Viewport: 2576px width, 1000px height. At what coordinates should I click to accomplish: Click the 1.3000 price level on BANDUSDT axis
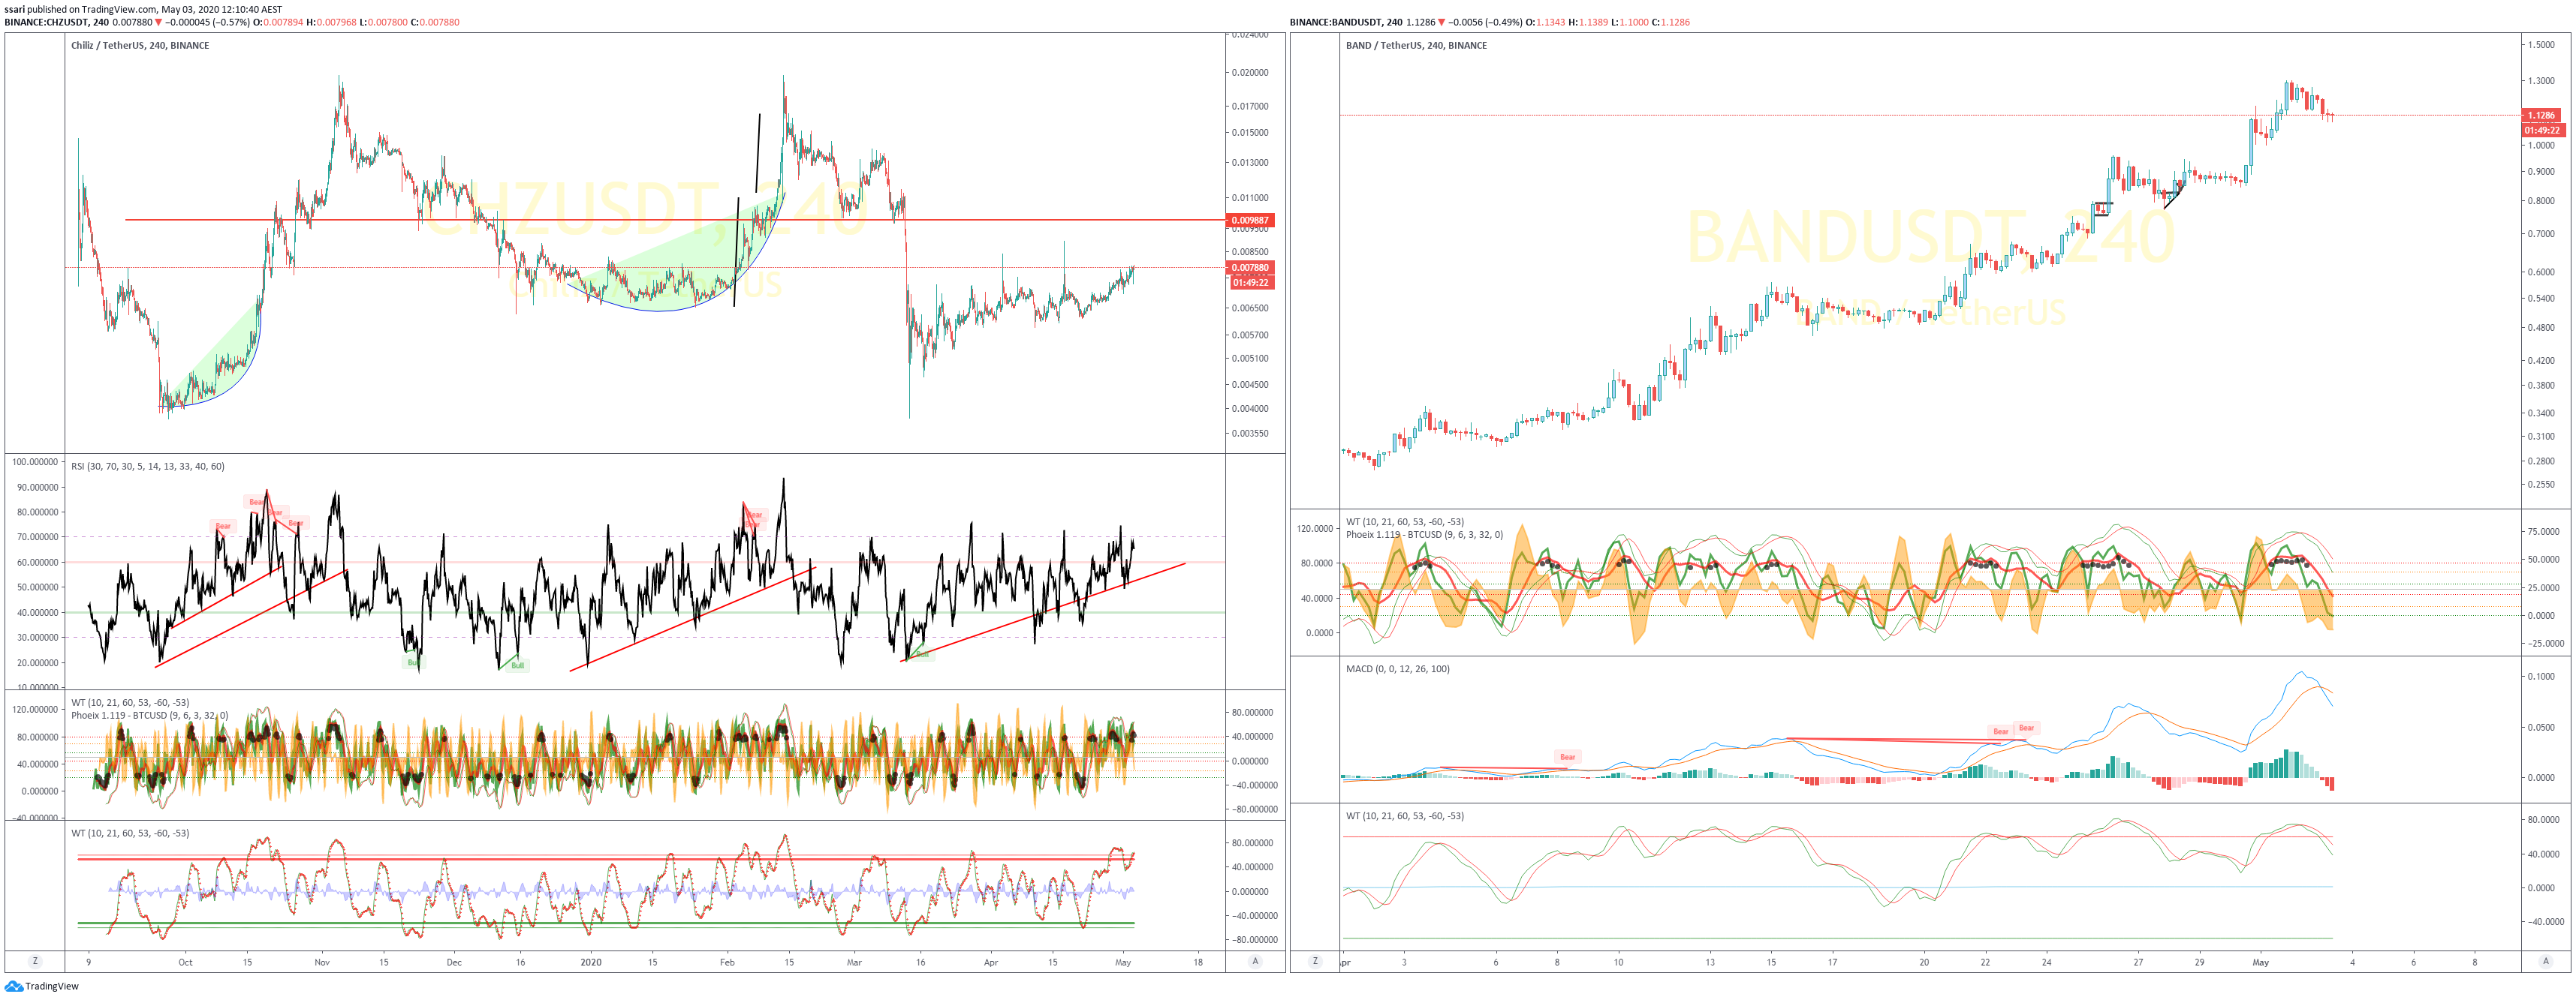pos(2541,80)
